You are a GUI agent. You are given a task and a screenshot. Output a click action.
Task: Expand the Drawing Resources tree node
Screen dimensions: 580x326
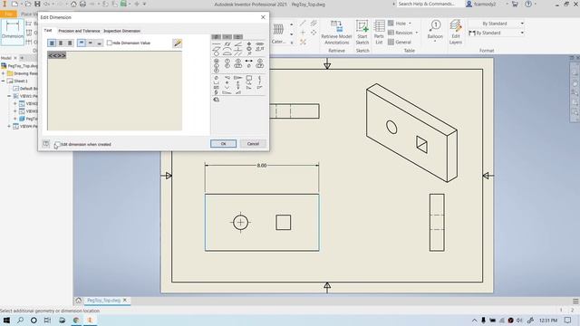pyautogui.click(x=4, y=73)
